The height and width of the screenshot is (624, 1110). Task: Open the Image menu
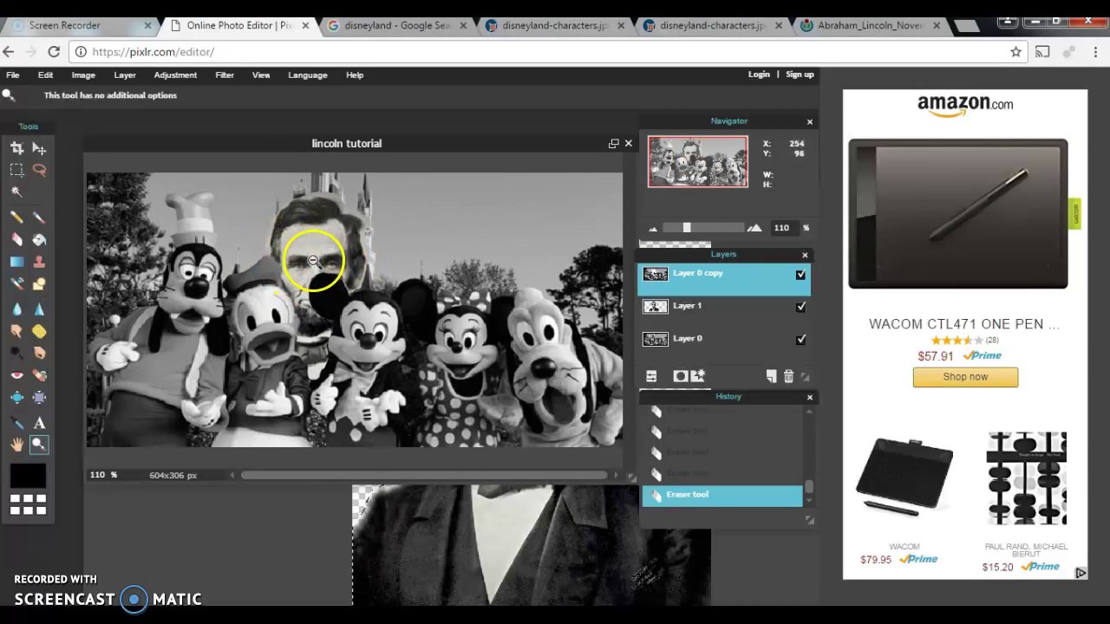tap(83, 75)
